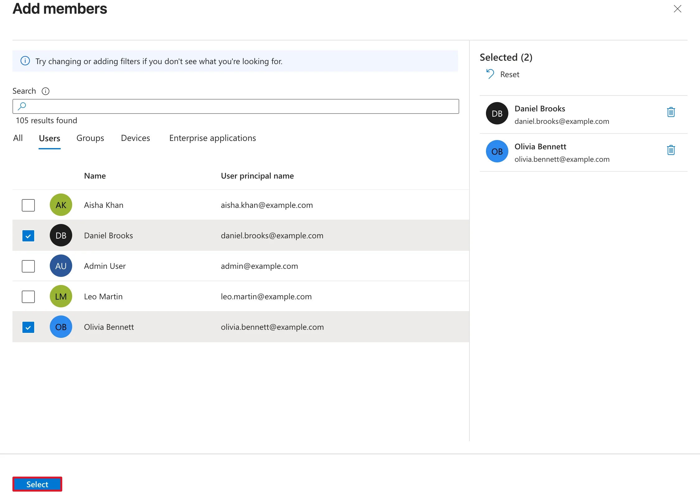Click the Reset undo arrow icon
700x504 pixels.
[490, 74]
